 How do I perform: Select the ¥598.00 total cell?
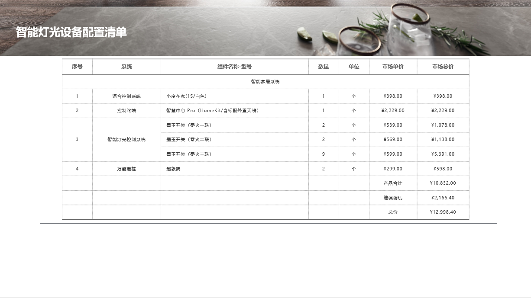point(443,169)
